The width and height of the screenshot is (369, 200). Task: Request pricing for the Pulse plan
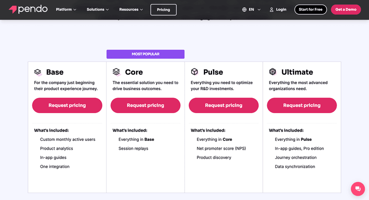pos(224,105)
